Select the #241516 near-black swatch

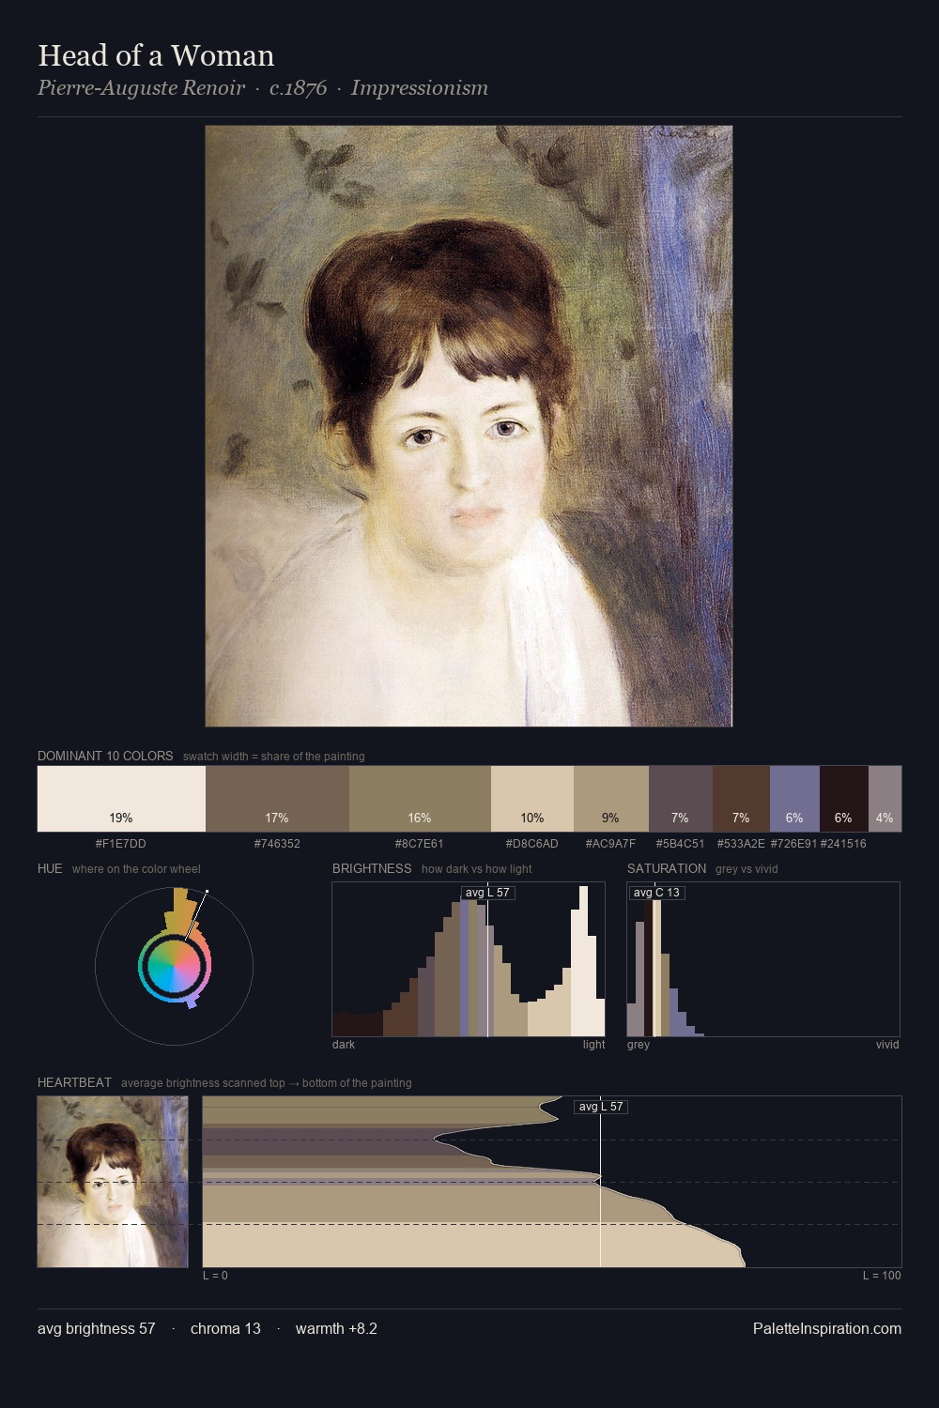coord(844,799)
